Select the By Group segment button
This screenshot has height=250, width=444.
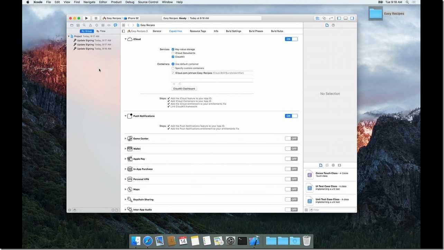point(87,31)
